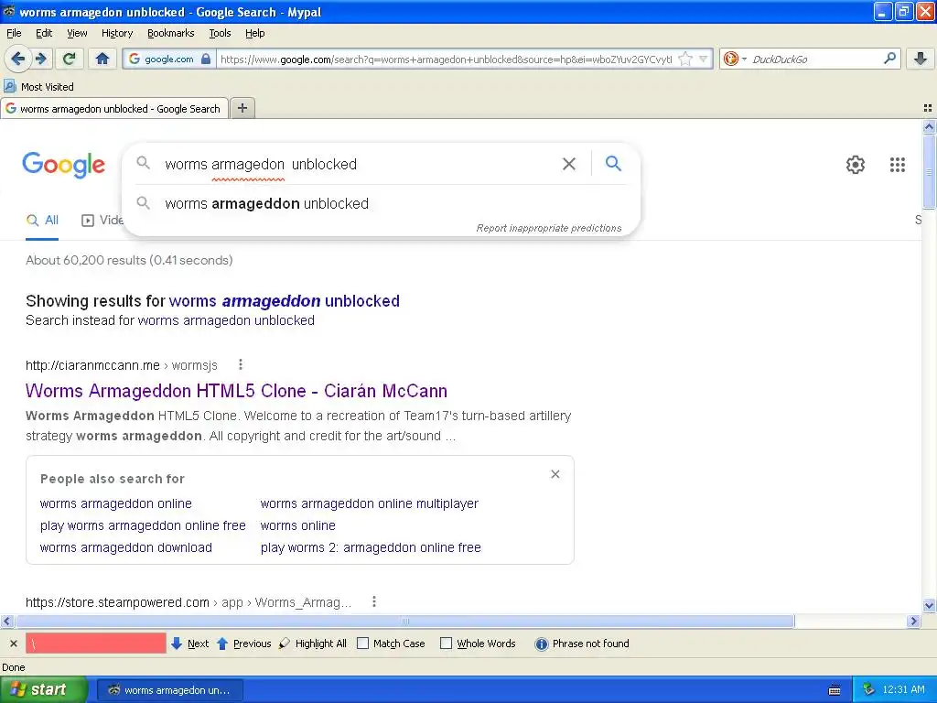Show the list all tabs icon
This screenshot has width=937, height=703.
click(x=928, y=108)
